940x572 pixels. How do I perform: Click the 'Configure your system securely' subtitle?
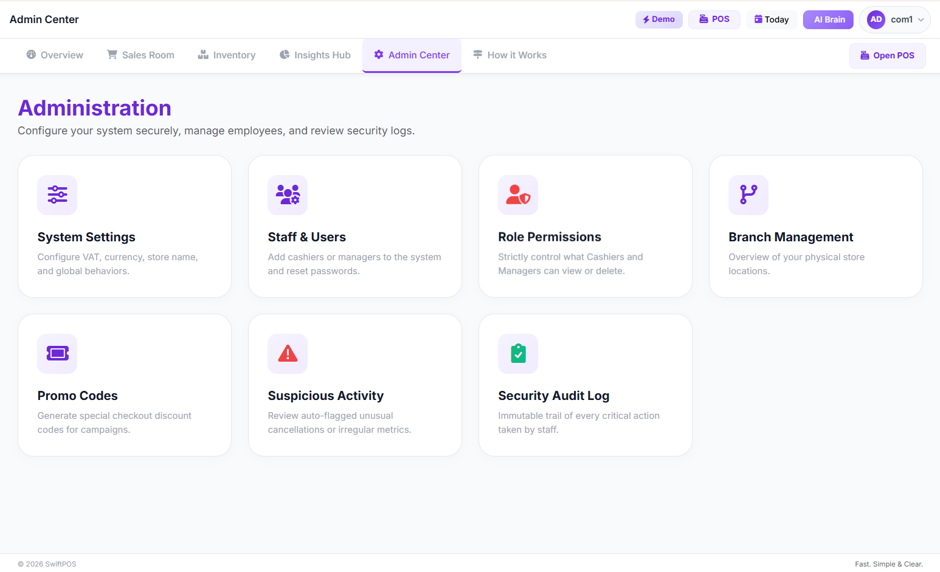coord(216,131)
